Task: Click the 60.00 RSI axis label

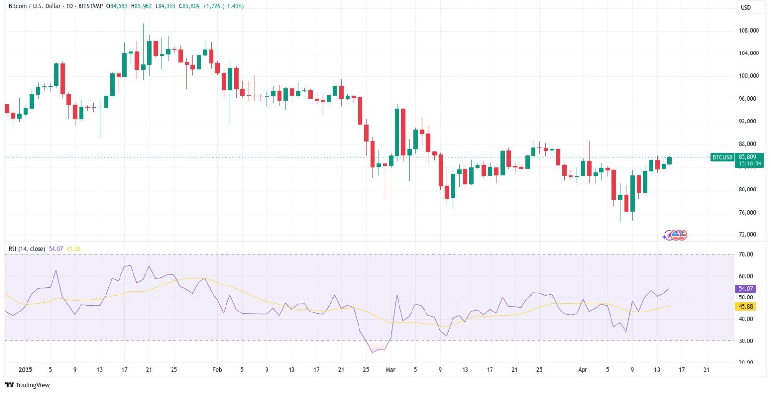Action: (745, 276)
